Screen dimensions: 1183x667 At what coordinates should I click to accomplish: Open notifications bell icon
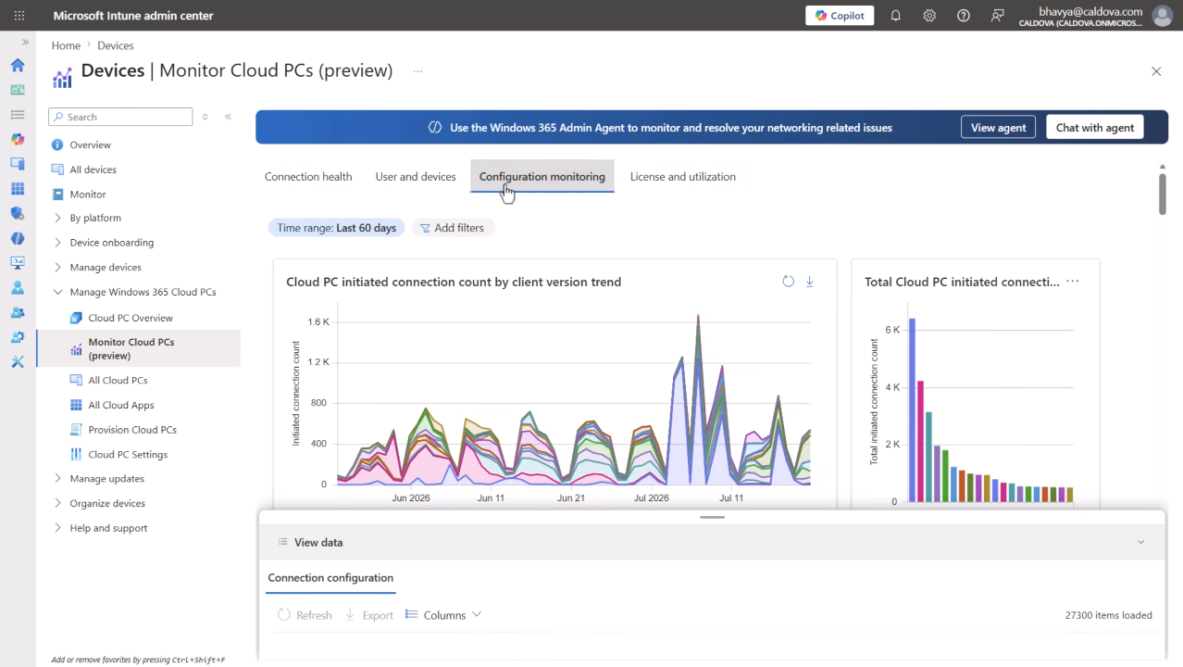click(x=895, y=16)
